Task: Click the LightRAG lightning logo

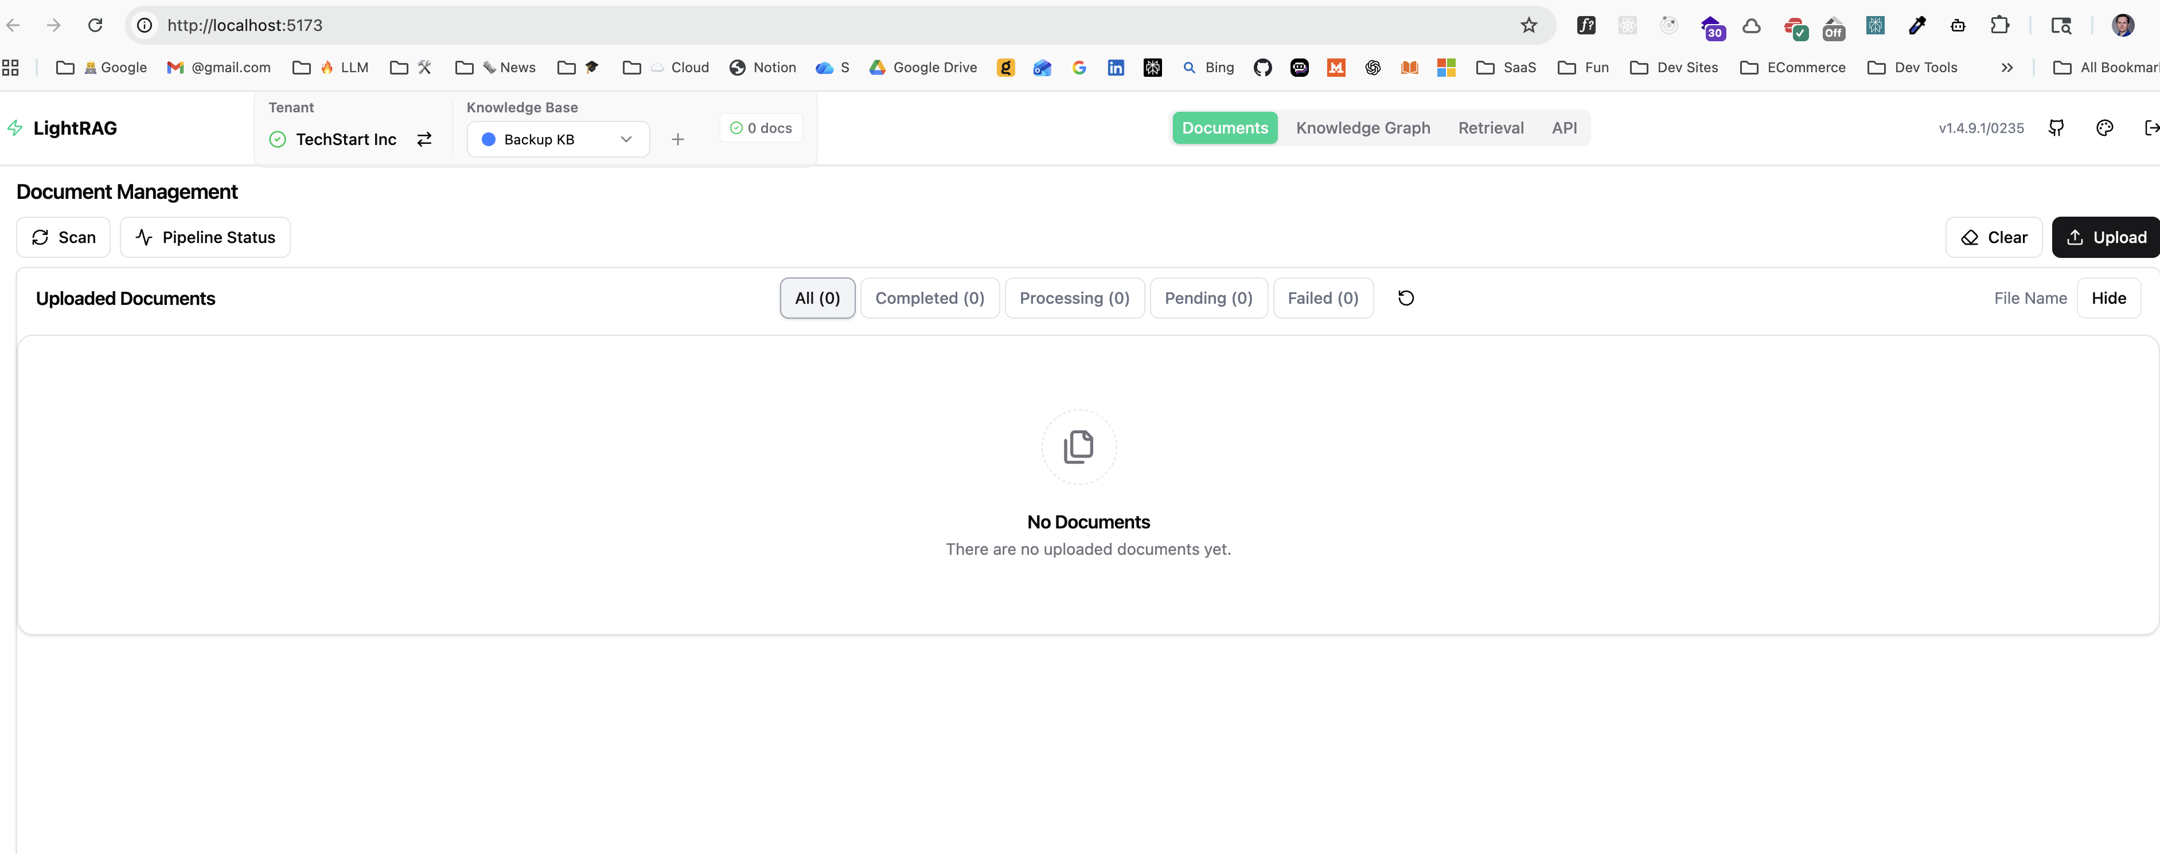Action: 15,127
